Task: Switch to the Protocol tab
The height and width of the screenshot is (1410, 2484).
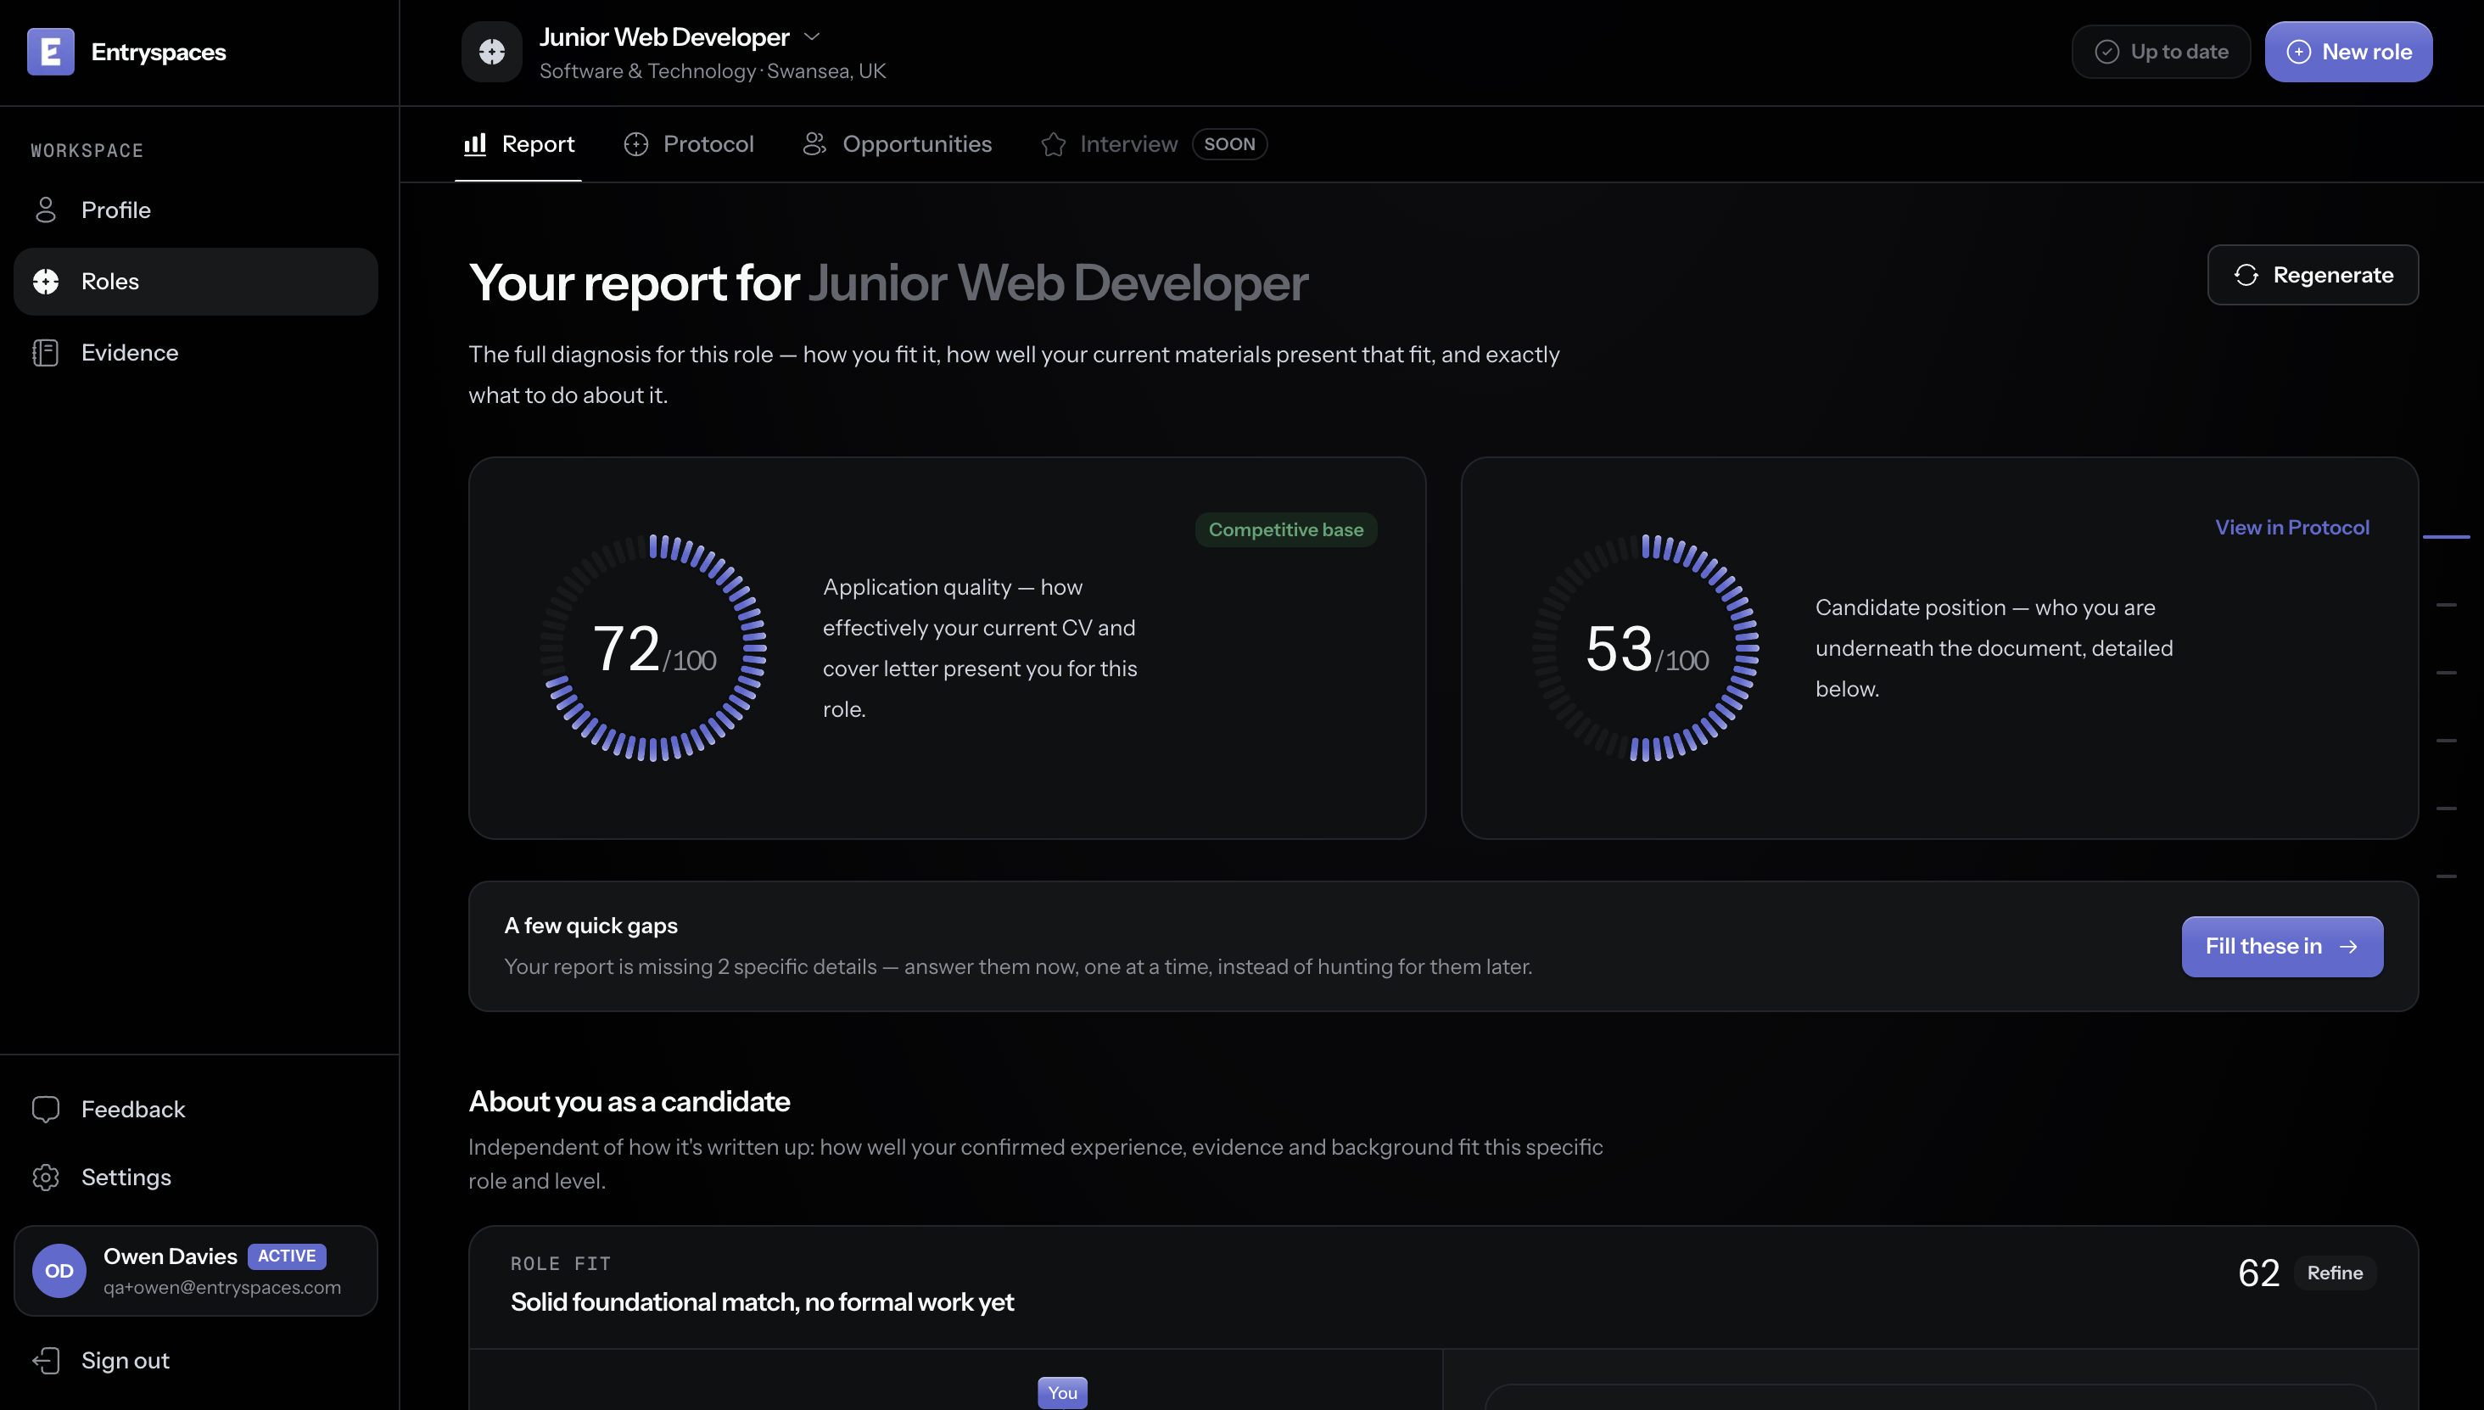Action: click(x=689, y=144)
